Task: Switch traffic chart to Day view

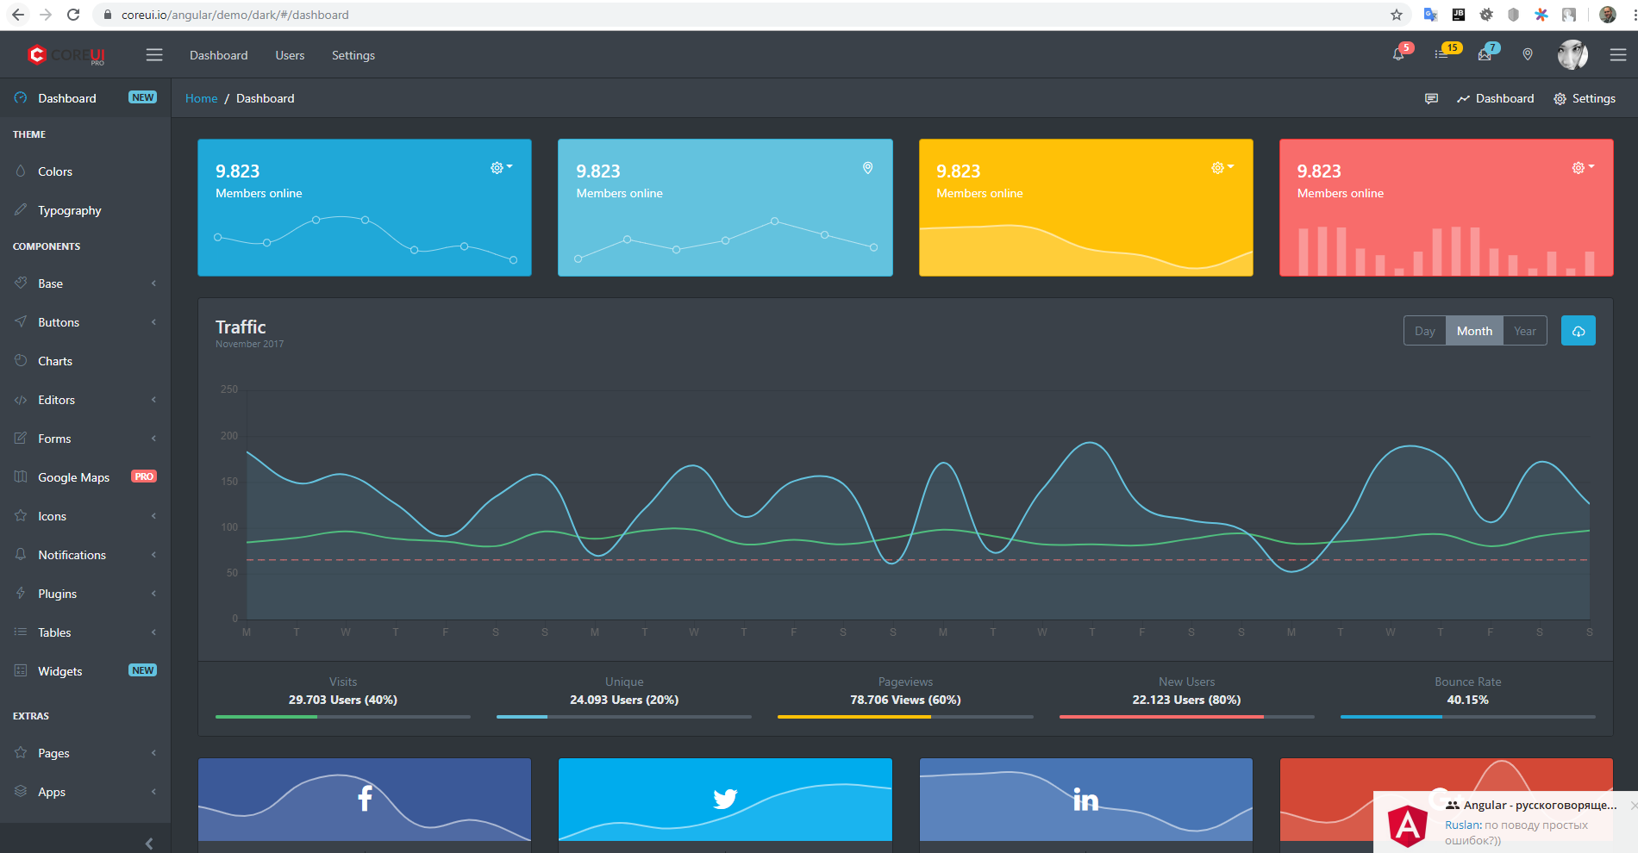Action: point(1424,331)
